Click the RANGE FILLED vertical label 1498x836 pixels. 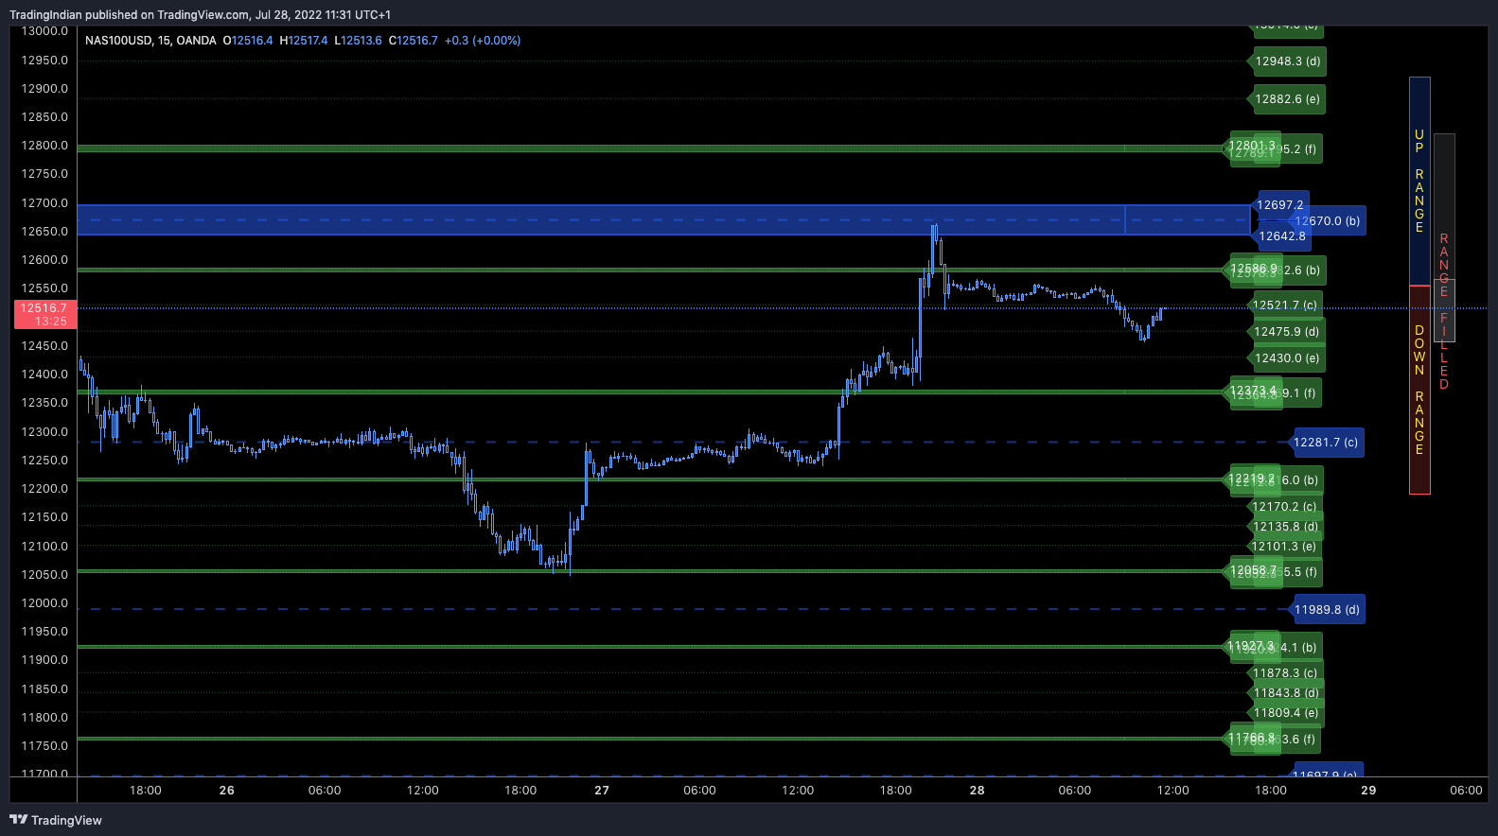pos(1444,312)
